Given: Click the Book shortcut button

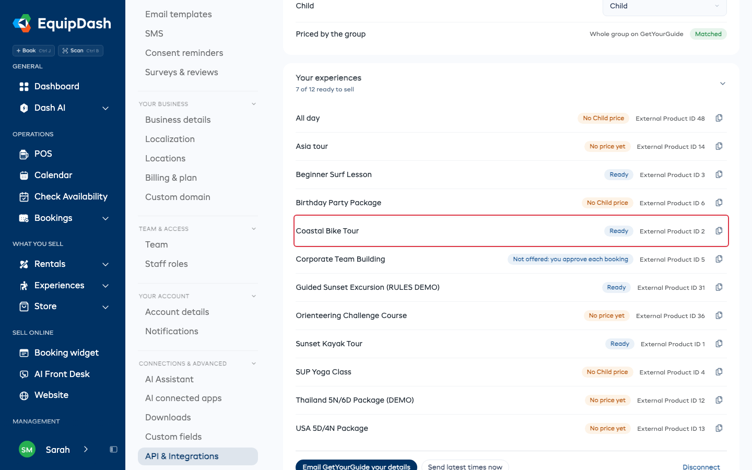Looking at the screenshot, I should [33, 51].
